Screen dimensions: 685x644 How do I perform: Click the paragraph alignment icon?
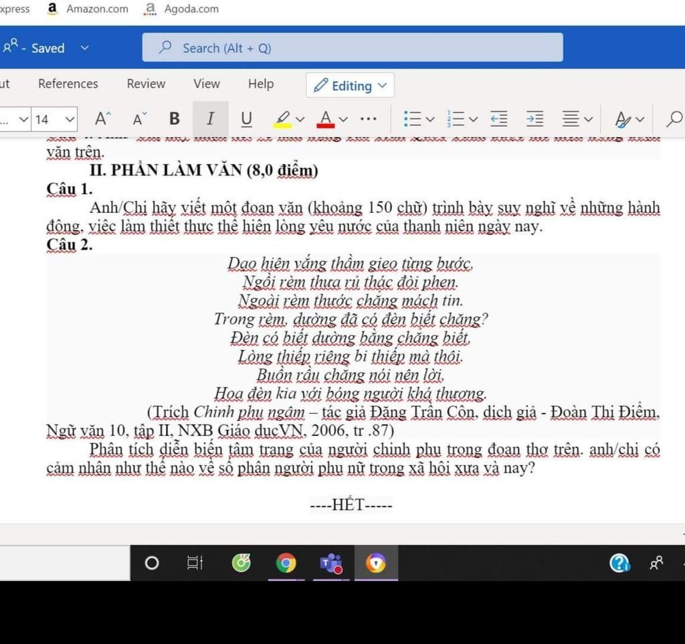pyautogui.click(x=571, y=118)
